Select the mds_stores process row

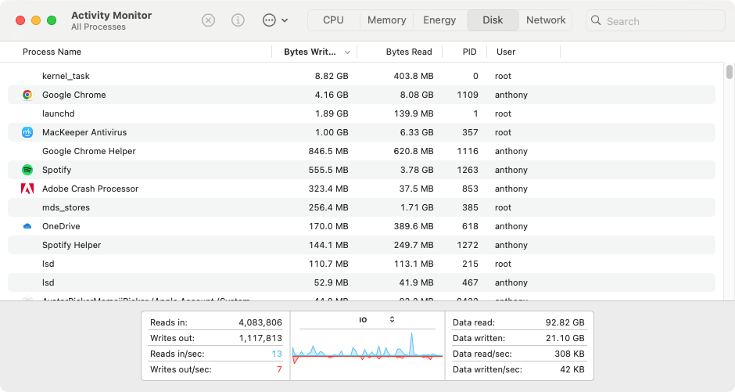tap(361, 207)
